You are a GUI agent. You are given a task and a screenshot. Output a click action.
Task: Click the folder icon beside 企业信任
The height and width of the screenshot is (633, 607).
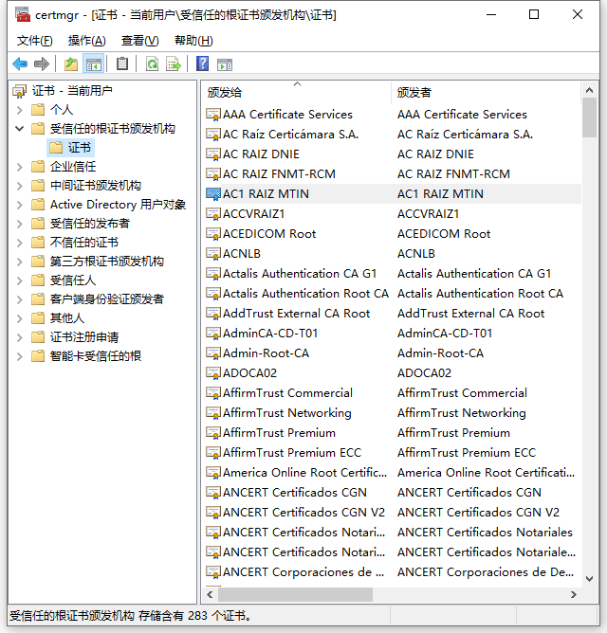click(38, 167)
